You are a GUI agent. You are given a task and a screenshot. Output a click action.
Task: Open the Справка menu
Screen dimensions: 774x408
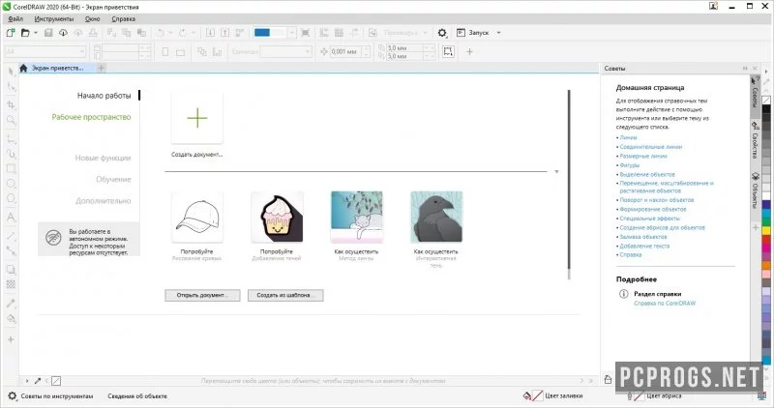[124, 18]
